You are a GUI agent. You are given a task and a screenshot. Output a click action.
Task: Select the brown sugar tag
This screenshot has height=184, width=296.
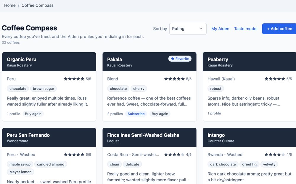coord(44,89)
